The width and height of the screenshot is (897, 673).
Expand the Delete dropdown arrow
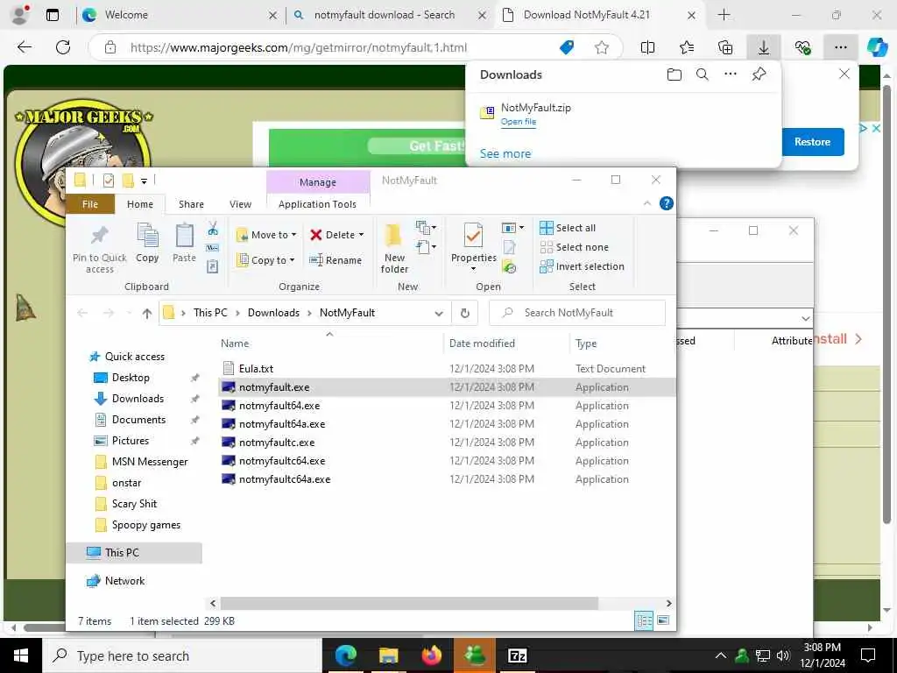click(x=361, y=235)
